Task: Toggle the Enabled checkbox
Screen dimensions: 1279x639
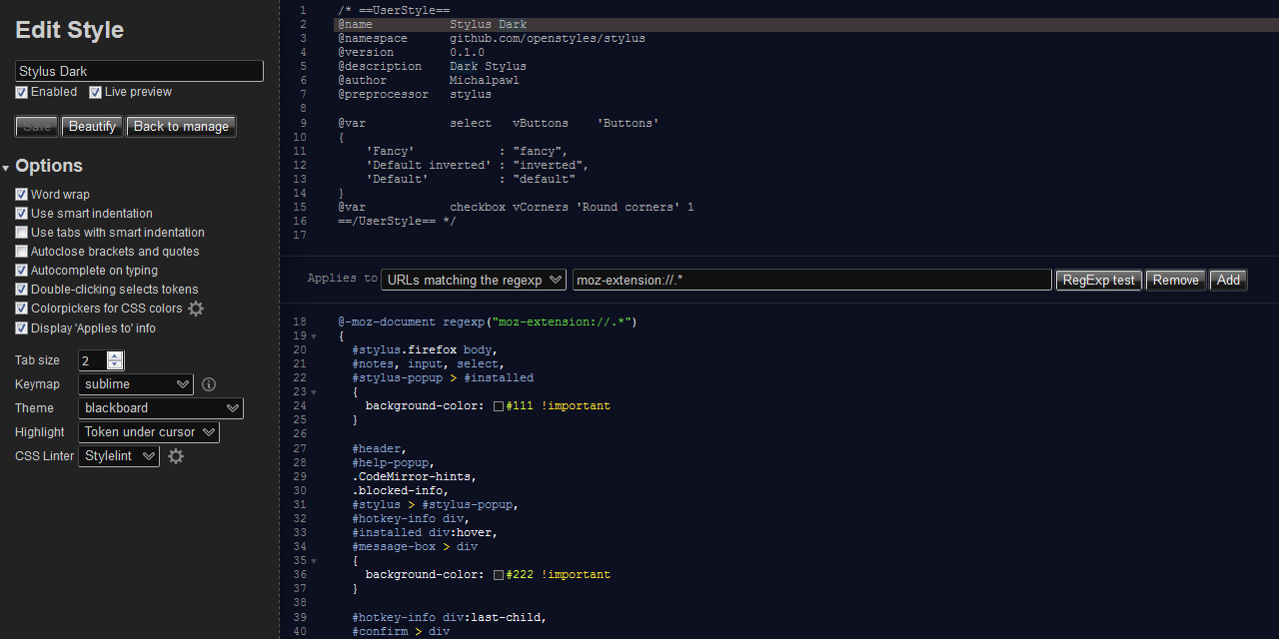Action: pyautogui.click(x=22, y=92)
